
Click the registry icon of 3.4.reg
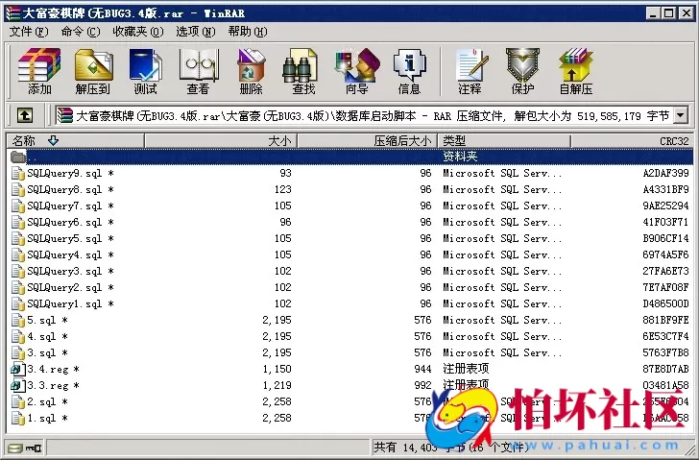click(x=18, y=369)
